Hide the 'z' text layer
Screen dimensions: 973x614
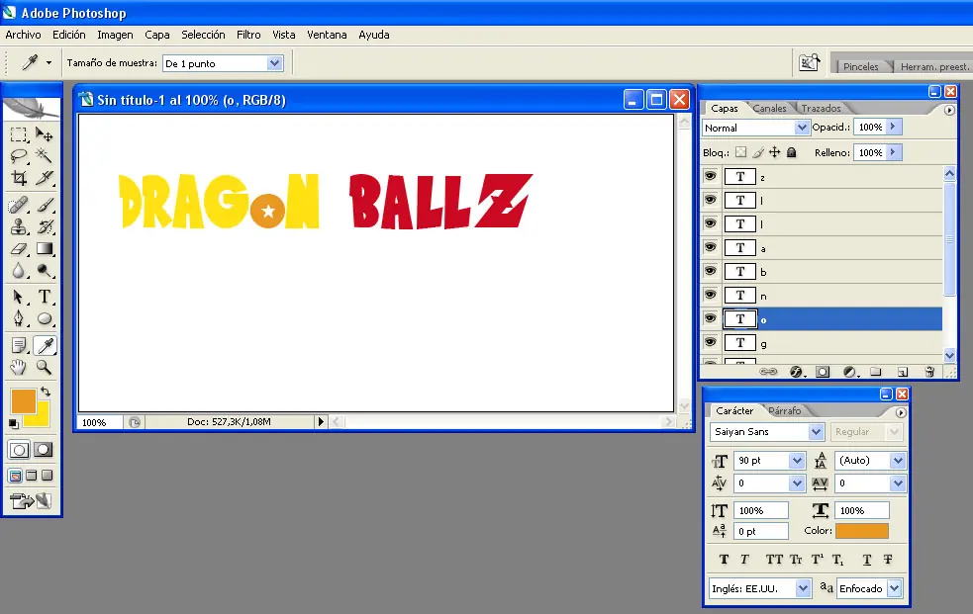point(710,177)
